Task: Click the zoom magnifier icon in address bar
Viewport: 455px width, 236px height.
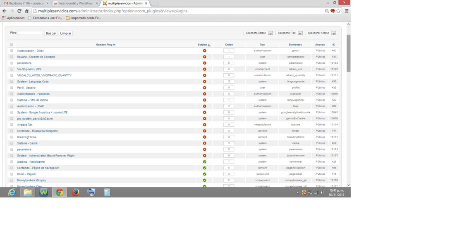Action: click(x=327, y=11)
